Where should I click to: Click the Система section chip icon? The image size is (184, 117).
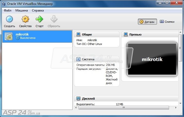[x=78, y=59]
